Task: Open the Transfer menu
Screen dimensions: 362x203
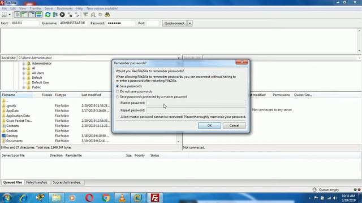Action: pyautogui.click(x=35, y=8)
